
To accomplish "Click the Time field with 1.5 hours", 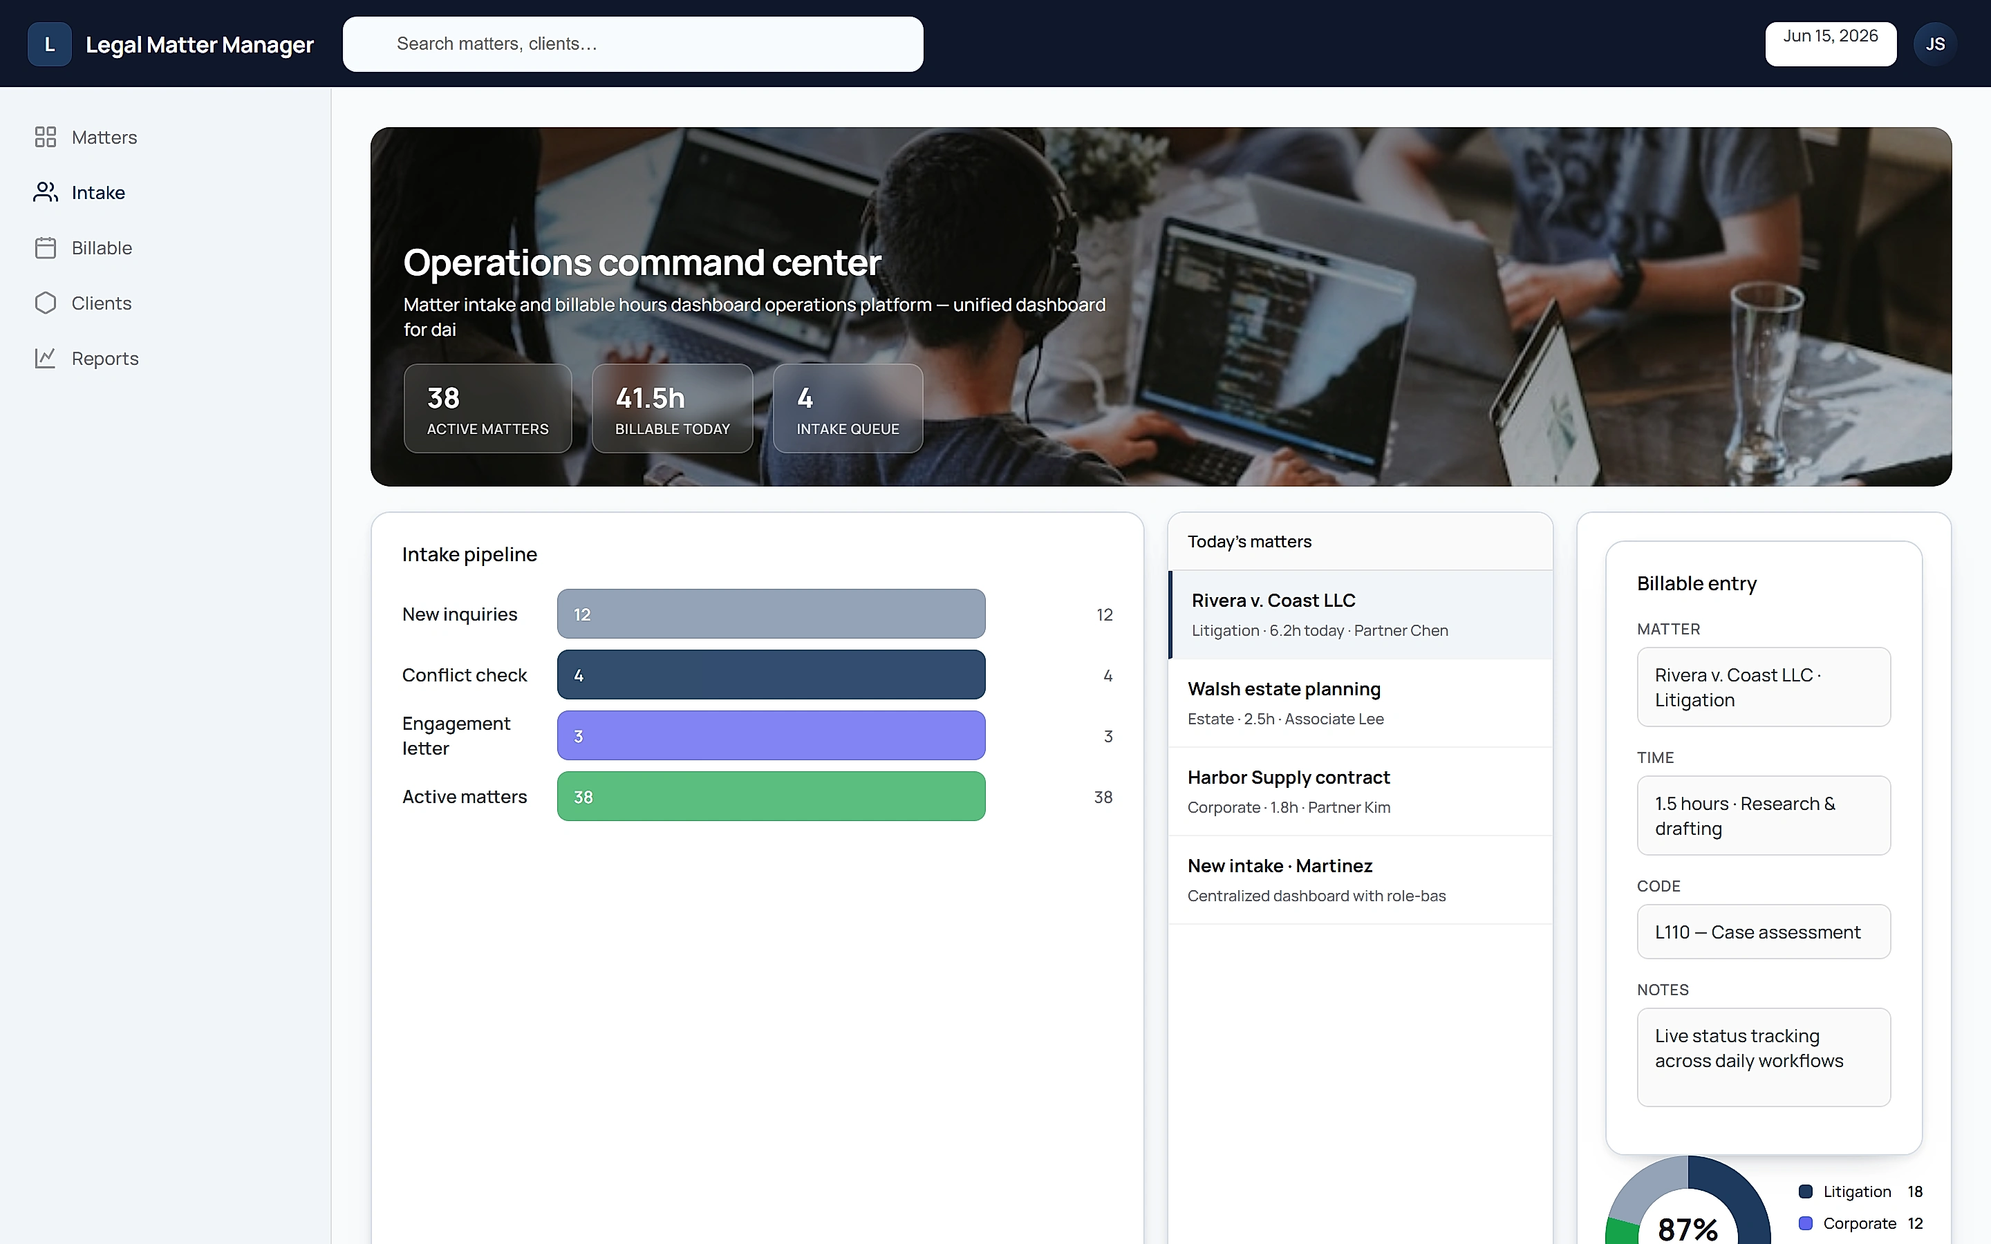I will pyautogui.click(x=1763, y=816).
